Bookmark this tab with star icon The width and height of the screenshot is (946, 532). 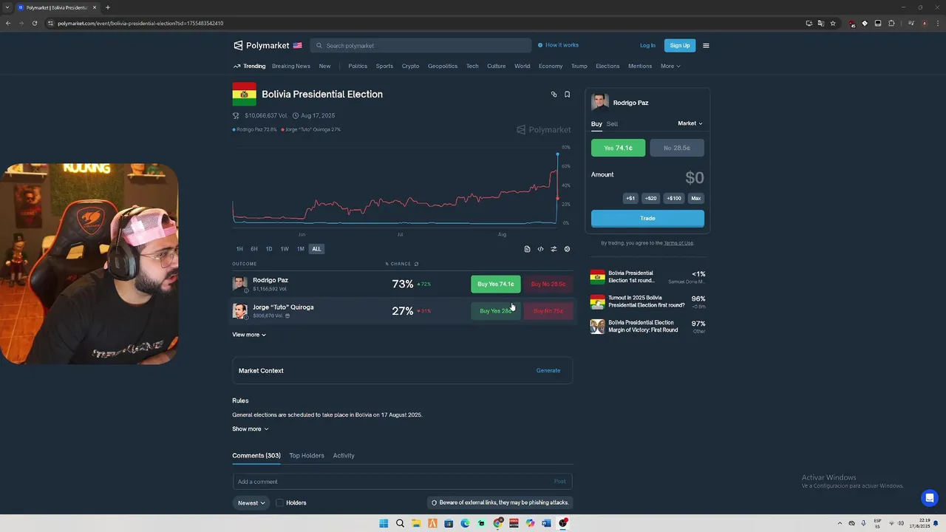tap(833, 23)
